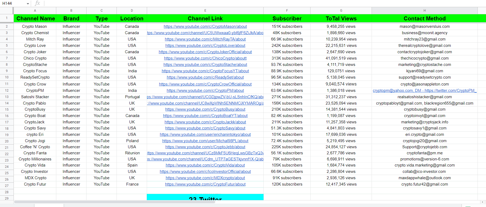Open the CryptoStache channel link
The width and height of the screenshot is (486, 207).
205,65
